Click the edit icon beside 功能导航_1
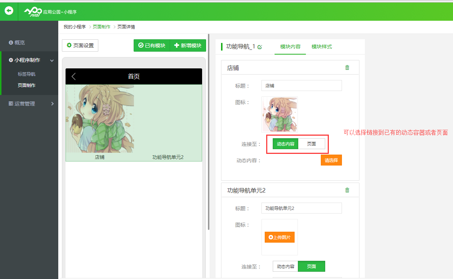Viewport: 453px width, 279px height. point(260,47)
